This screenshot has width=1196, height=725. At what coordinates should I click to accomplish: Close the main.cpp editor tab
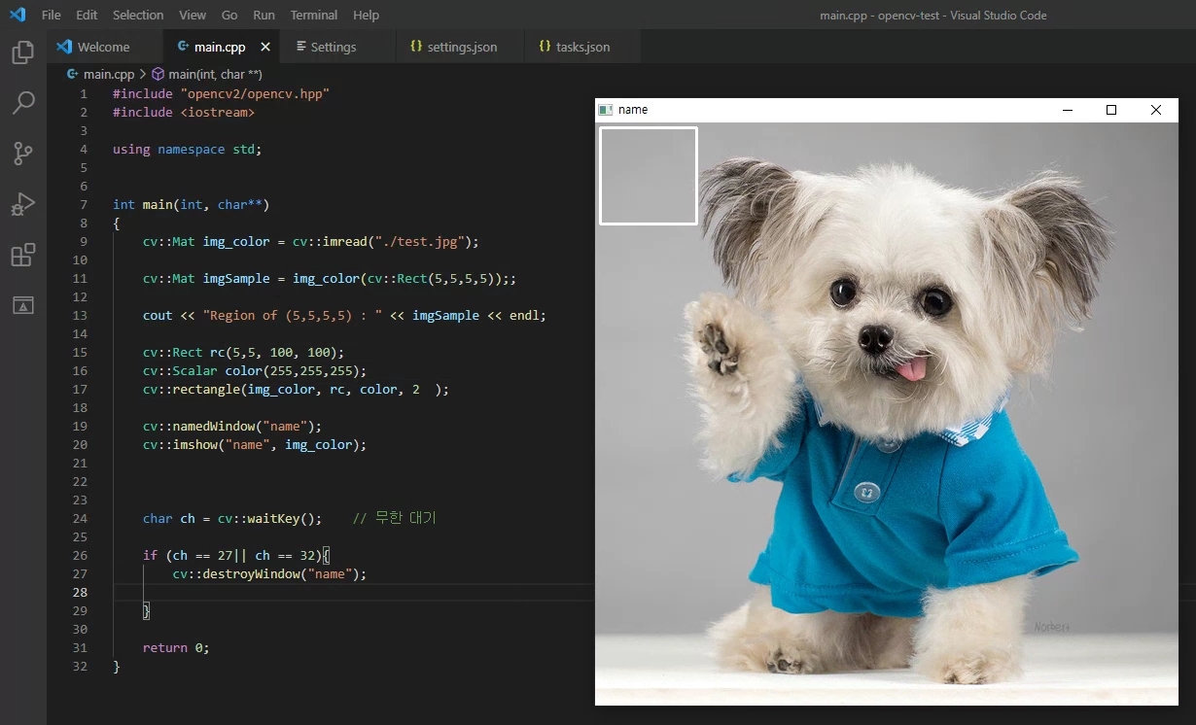265,47
